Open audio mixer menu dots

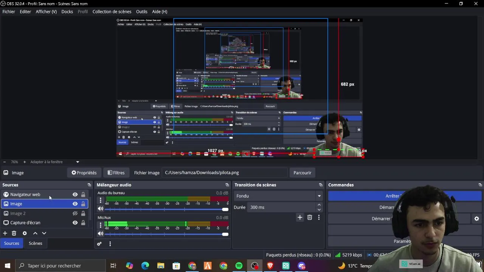pos(110,244)
